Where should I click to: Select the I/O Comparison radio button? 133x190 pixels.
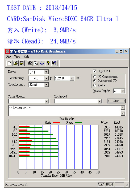95,77
